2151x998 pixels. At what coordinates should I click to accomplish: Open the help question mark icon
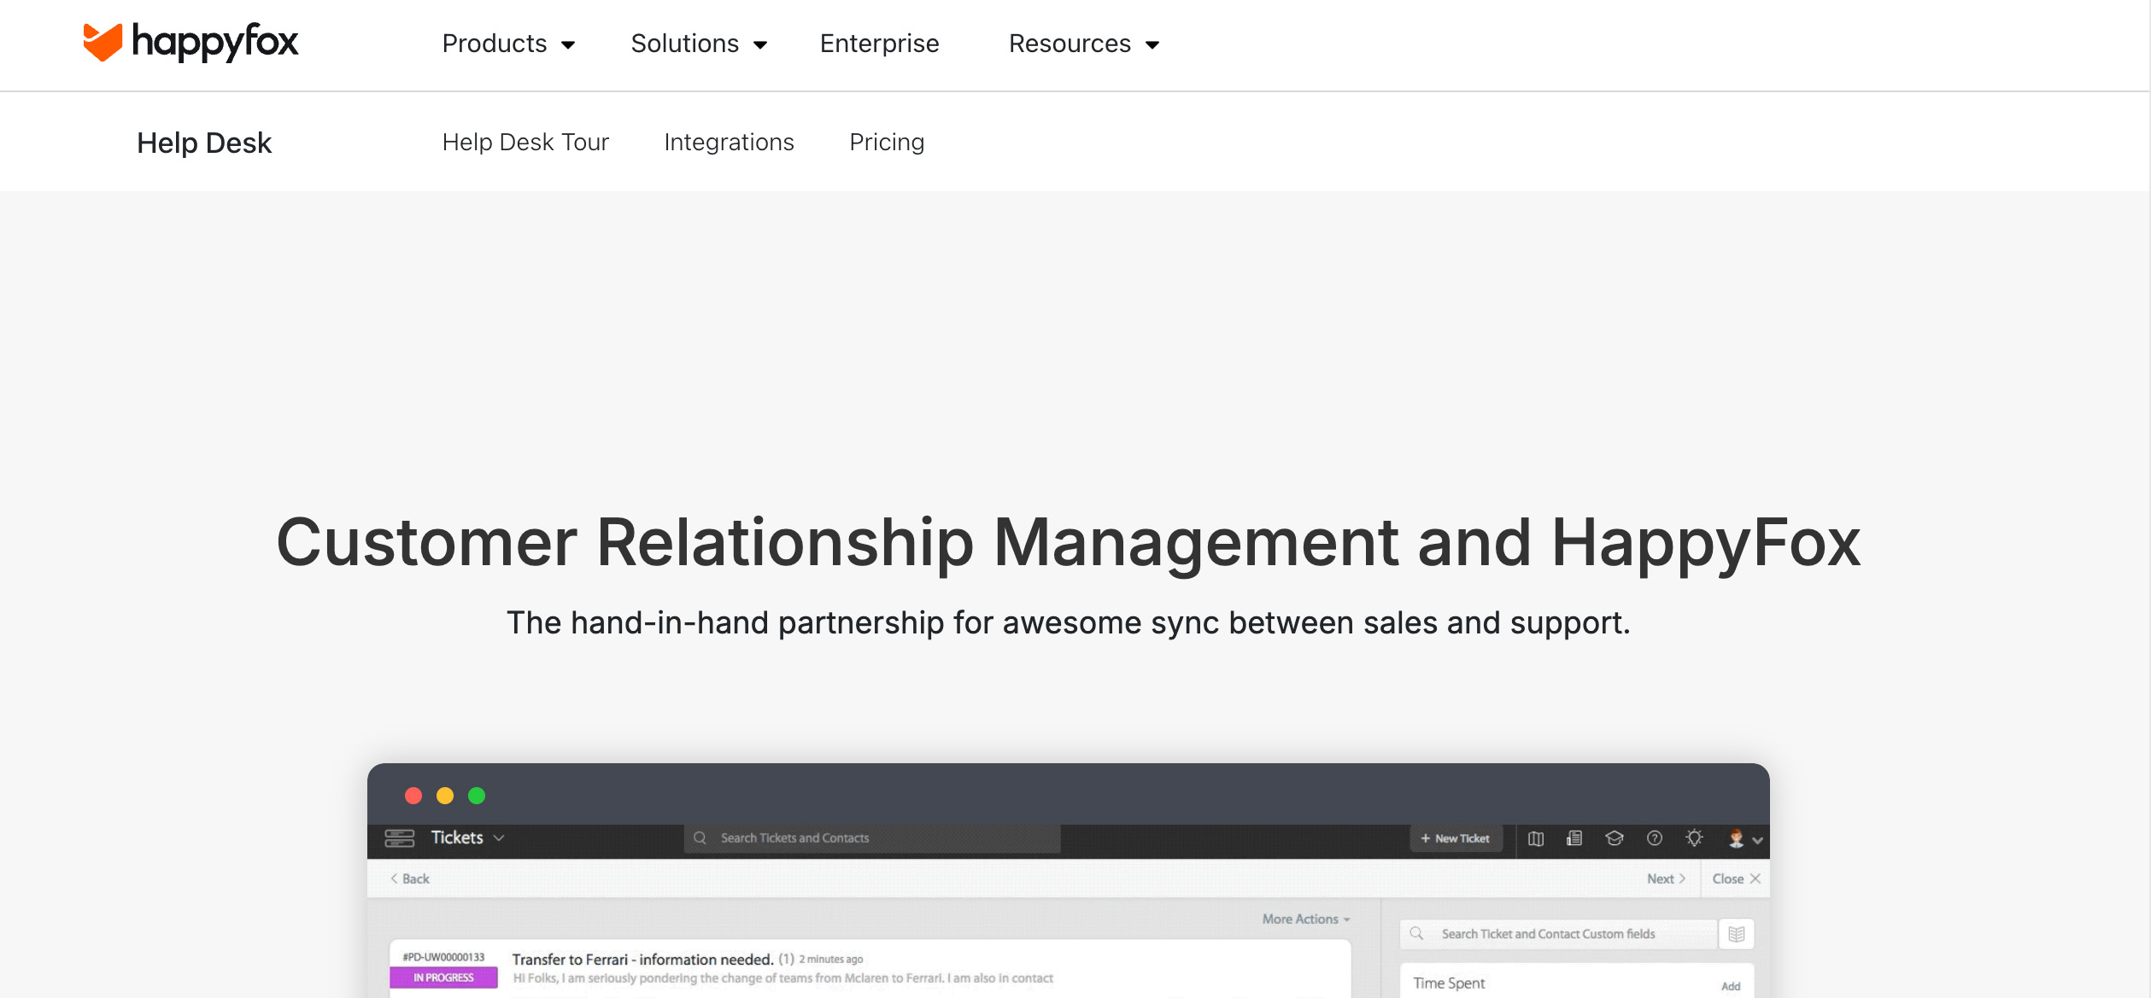click(x=1655, y=838)
